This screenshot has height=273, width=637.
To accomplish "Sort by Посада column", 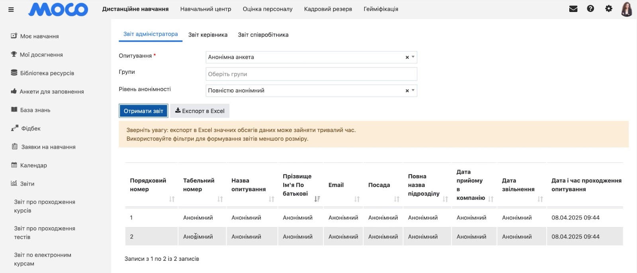I will point(397,199).
